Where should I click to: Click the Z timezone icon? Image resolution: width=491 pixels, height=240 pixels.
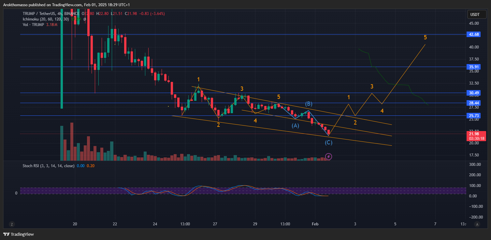11,224
